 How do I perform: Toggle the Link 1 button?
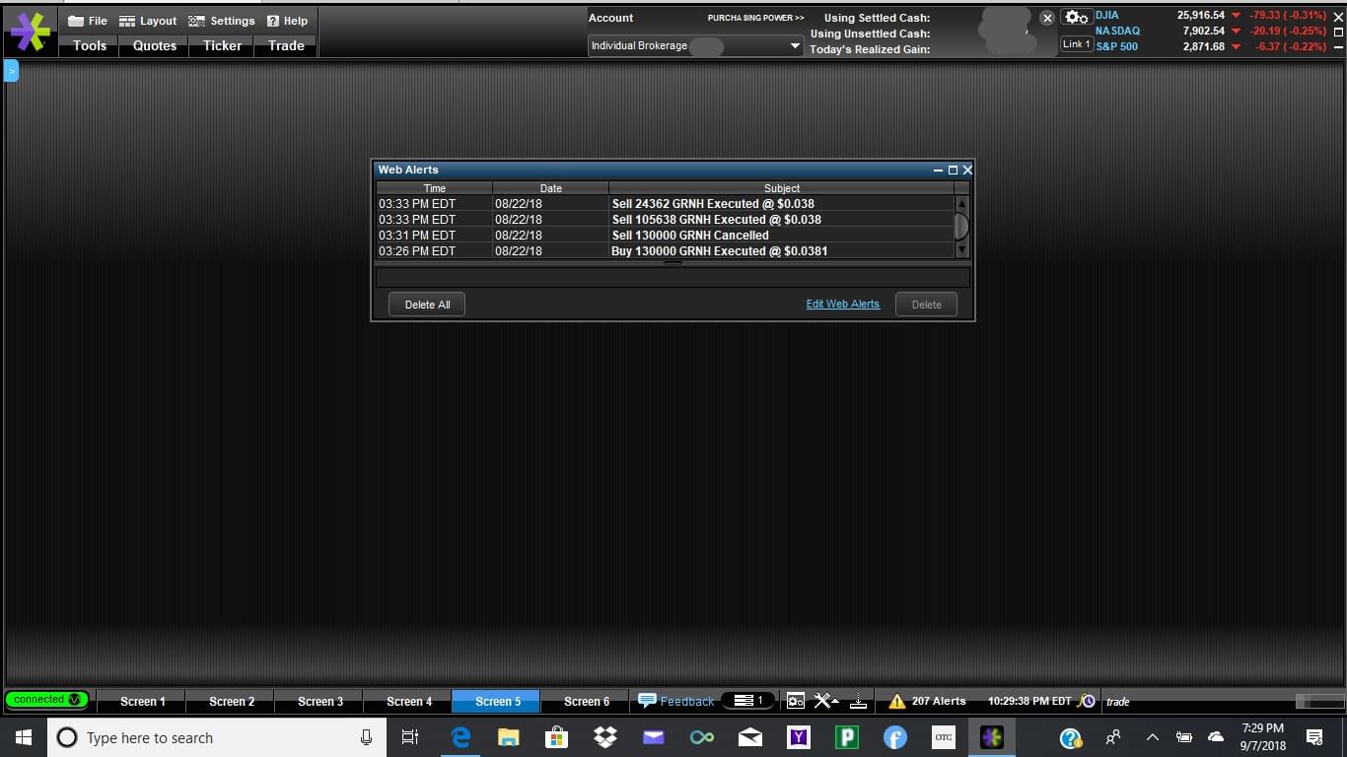pyautogui.click(x=1076, y=44)
